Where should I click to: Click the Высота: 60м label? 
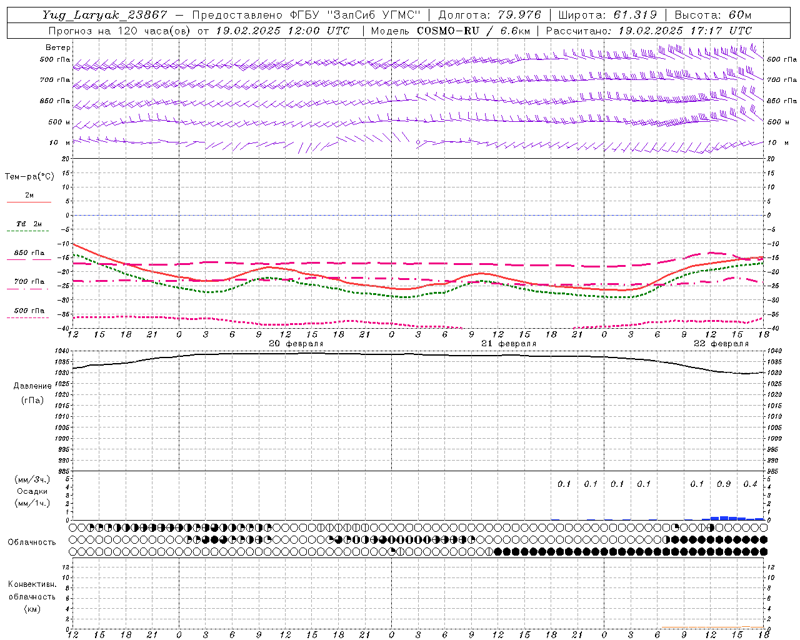[x=713, y=15]
